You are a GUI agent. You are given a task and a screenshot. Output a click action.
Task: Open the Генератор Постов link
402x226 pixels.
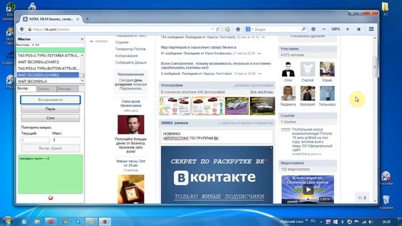pyautogui.click(x=130, y=49)
